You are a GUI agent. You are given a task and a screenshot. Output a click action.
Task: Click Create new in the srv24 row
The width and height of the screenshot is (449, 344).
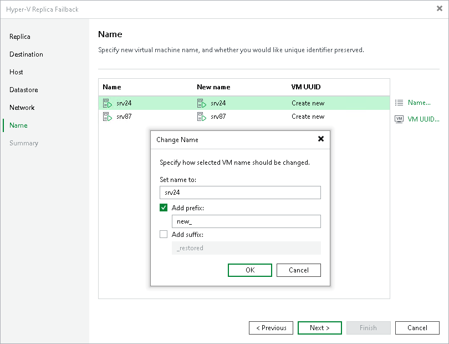308,103
